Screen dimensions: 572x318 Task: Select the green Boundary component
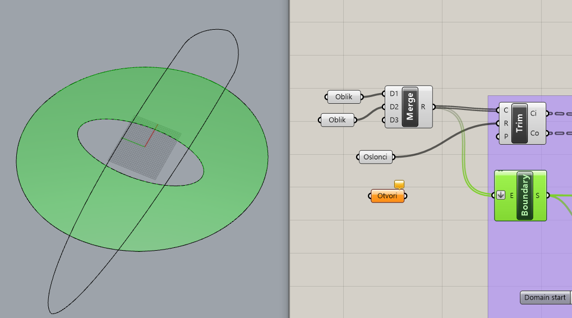coord(520,196)
